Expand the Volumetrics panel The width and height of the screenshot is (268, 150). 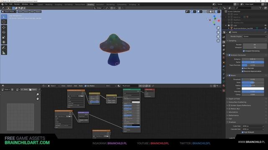click(x=233, y=112)
